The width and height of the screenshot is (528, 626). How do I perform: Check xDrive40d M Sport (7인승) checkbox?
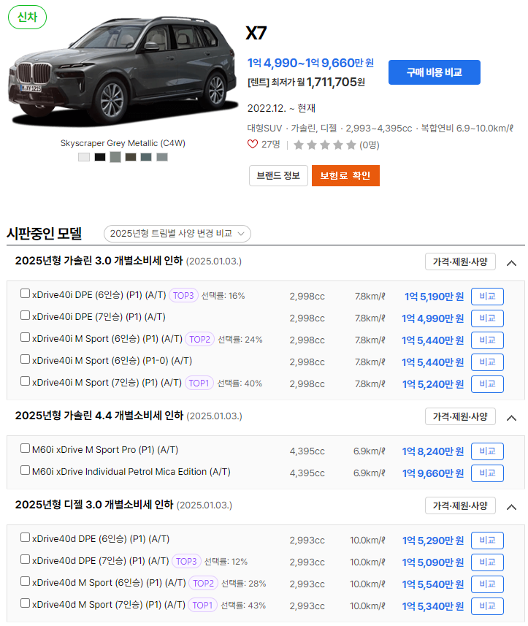[25, 603]
